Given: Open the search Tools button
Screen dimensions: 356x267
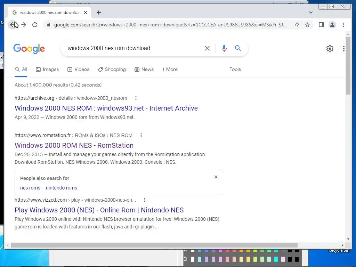Looking at the screenshot, I should tap(235, 70).
